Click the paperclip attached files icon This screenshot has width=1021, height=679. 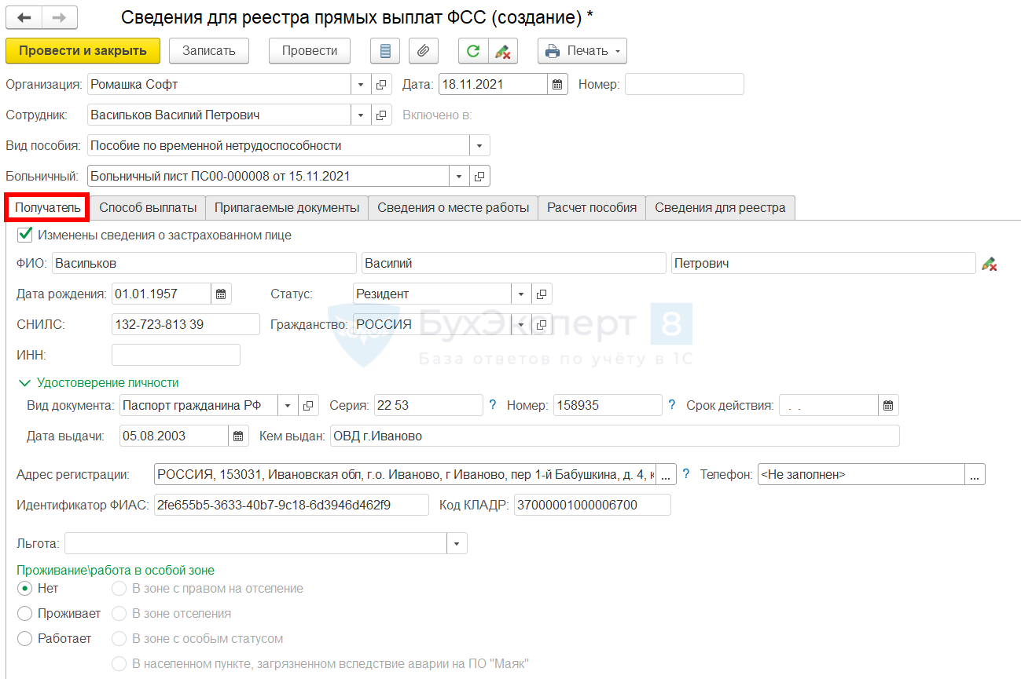click(423, 51)
